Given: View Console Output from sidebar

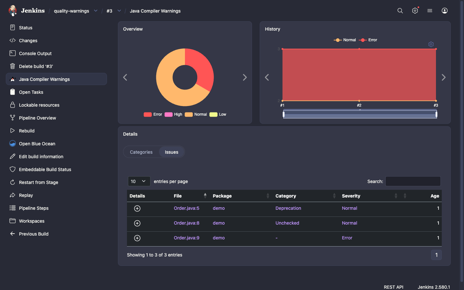Looking at the screenshot, I should [56, 53].
